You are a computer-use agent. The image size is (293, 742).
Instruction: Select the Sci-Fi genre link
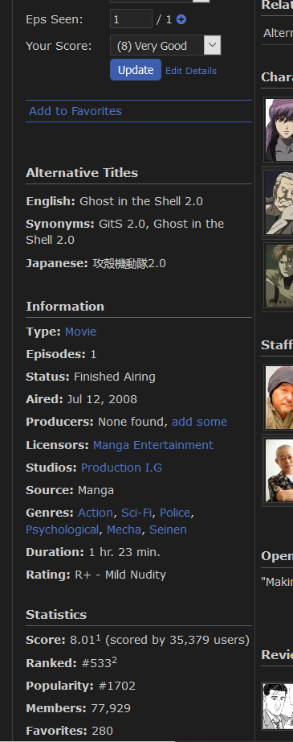click(136, 513)
